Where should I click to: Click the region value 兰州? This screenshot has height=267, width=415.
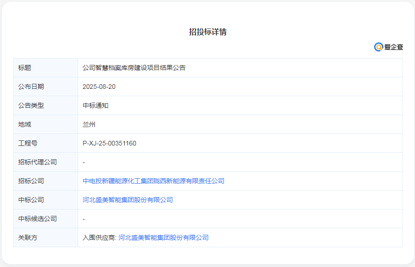[90, 124]
